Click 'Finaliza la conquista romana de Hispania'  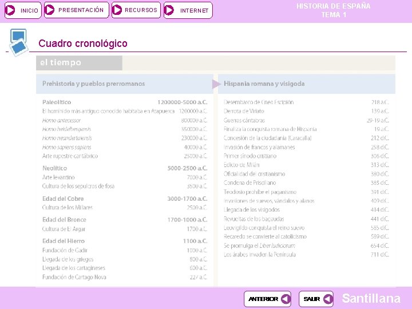(x=270, y=129)
